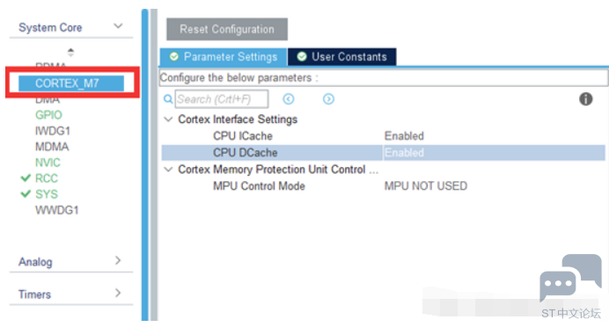Select RCC in the peripheral list
This screenshot has height=327, width=609.
click(47, 178)
